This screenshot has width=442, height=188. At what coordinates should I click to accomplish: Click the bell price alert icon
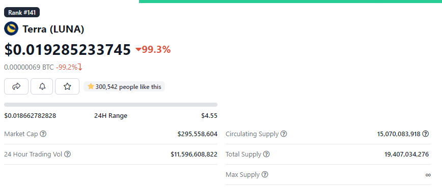42,86
